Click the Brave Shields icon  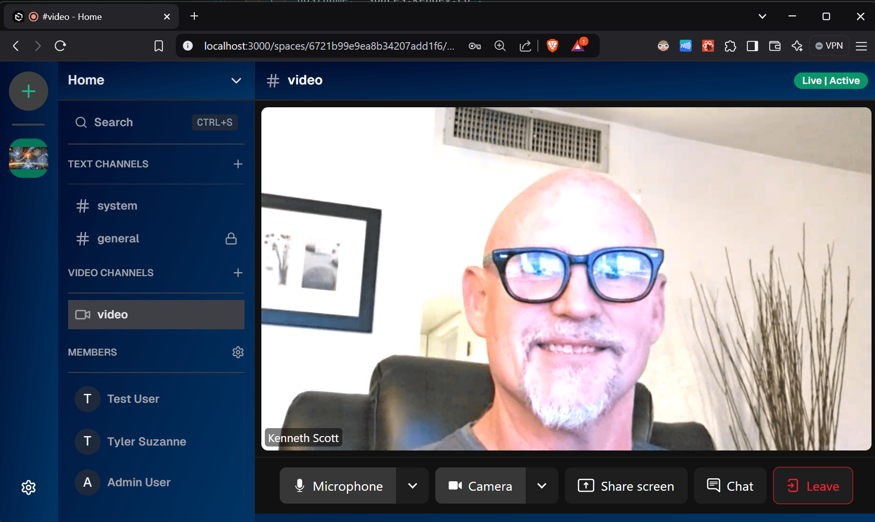click(552, 46)
